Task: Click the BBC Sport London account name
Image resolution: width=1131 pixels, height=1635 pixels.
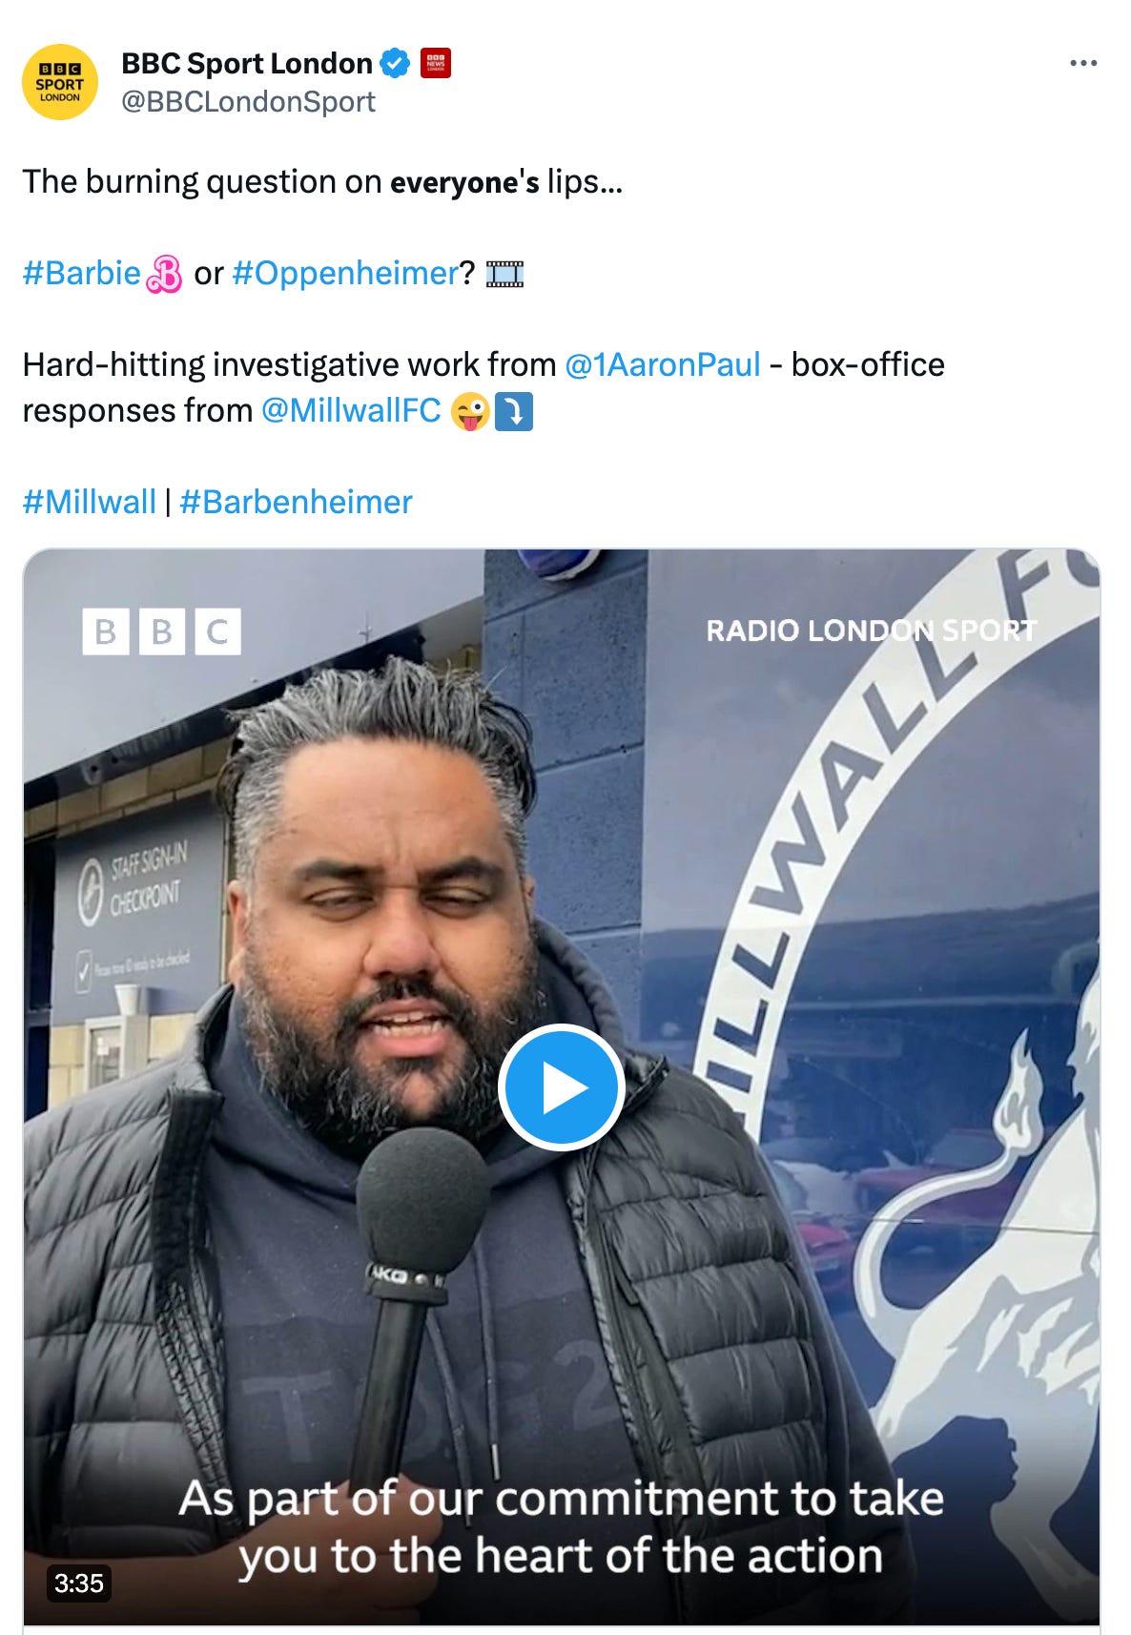Action: (x=247, y=63)
